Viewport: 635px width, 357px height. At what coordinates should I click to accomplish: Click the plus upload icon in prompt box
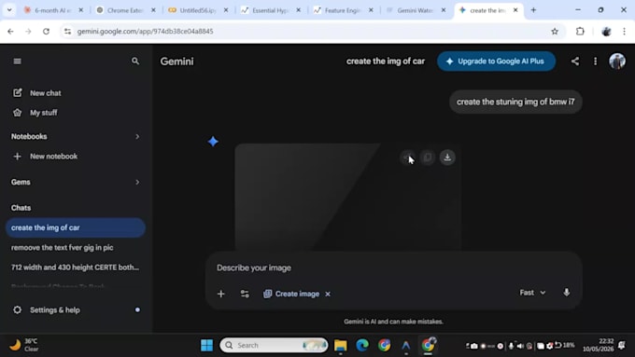[x=220, y=294]
